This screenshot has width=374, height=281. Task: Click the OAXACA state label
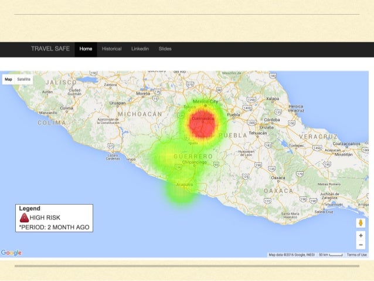pyautogui.click(x=278, y=191)
